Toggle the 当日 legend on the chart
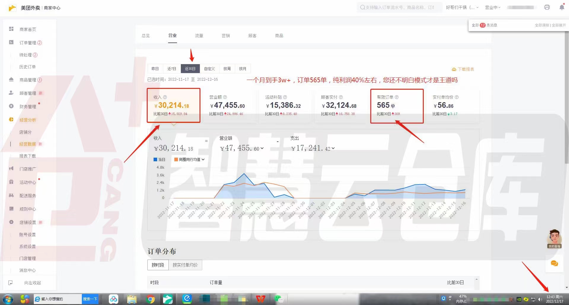This screenshot has height=305, width=569. [159, 159]
